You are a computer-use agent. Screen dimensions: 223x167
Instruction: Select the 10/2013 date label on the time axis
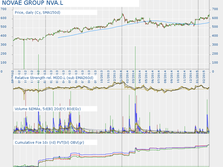click(x=102, y=77)
